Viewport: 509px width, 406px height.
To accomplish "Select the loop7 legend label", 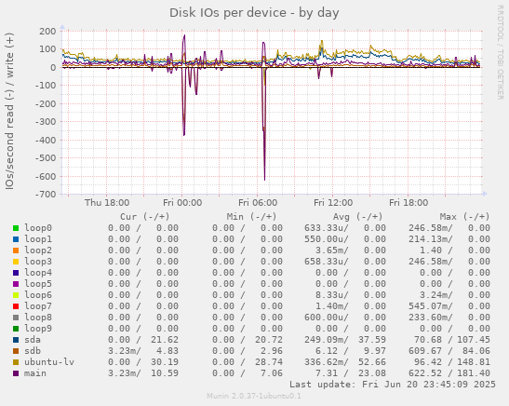I will pyautogui.click(x=38, y=306).
